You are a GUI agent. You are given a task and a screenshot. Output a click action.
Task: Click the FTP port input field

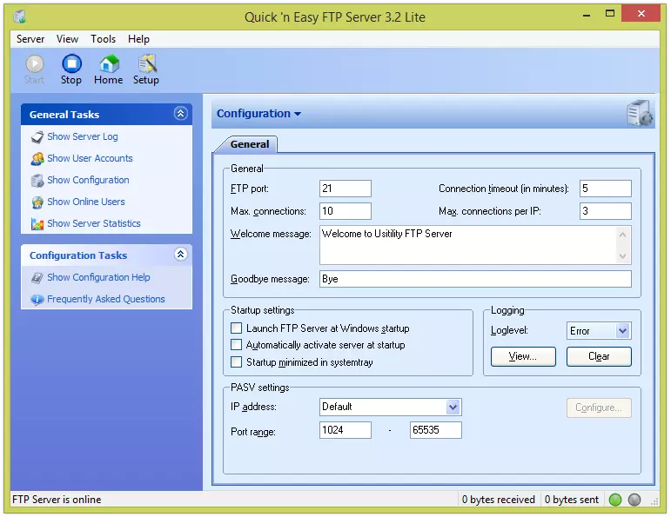point(346,189)
